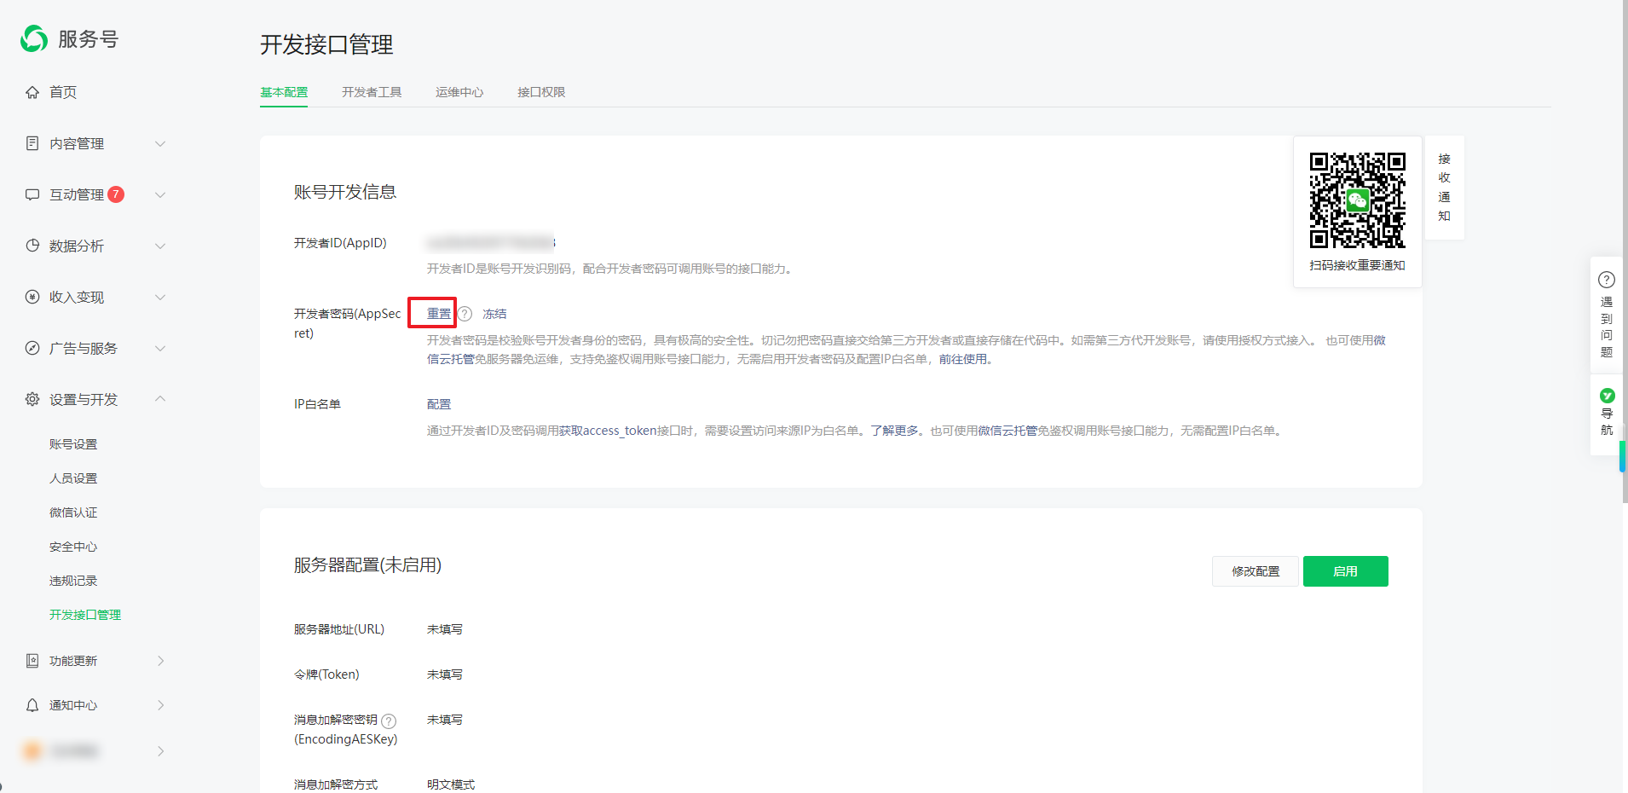Click the 账号开发信息 heading
Image resolution: width=1628 pixels, height=793 pixels.
tap(345, 192)
